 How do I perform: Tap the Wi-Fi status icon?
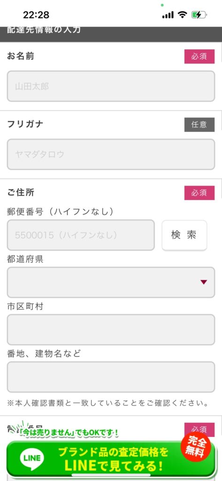183,15
